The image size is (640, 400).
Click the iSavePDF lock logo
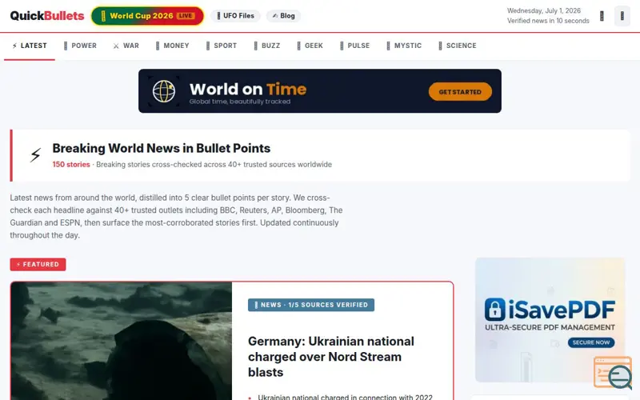pyautogui.click(x=494, y=310)
